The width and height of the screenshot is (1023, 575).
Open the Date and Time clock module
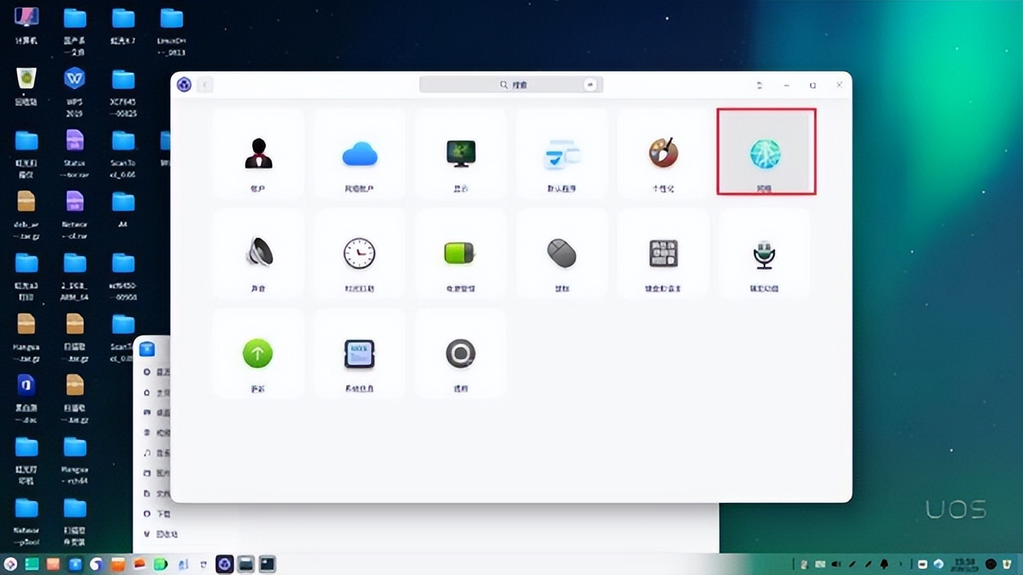[359, 255]
